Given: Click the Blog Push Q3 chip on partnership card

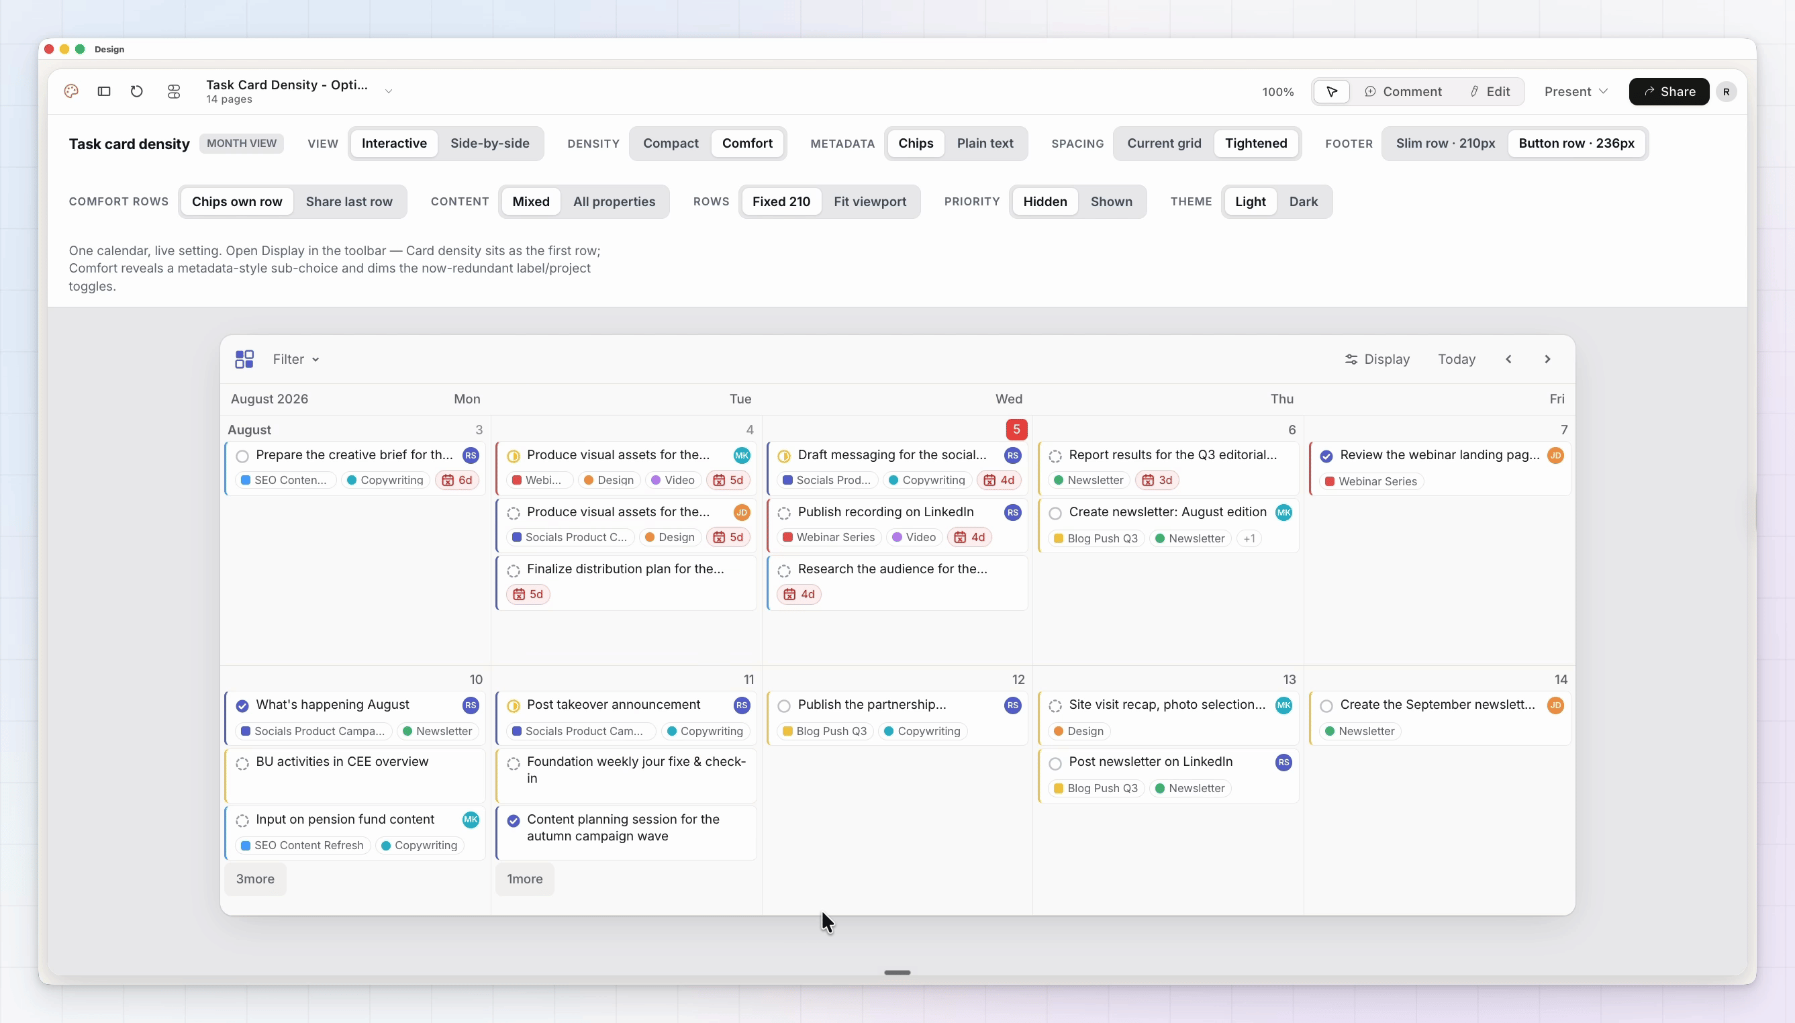Looking at the screenshot, I should [x=824, y=732].
